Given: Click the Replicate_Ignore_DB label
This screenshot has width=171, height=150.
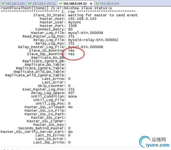Looking at the screenshot, I should point(44,61).
